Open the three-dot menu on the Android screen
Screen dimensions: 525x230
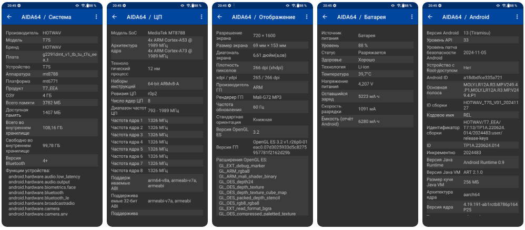517,17
